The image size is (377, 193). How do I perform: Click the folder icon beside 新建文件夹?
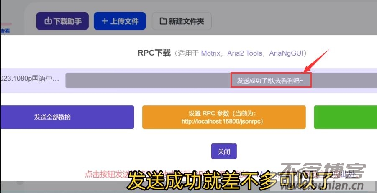pyautogui.click(x=163, y=21)
